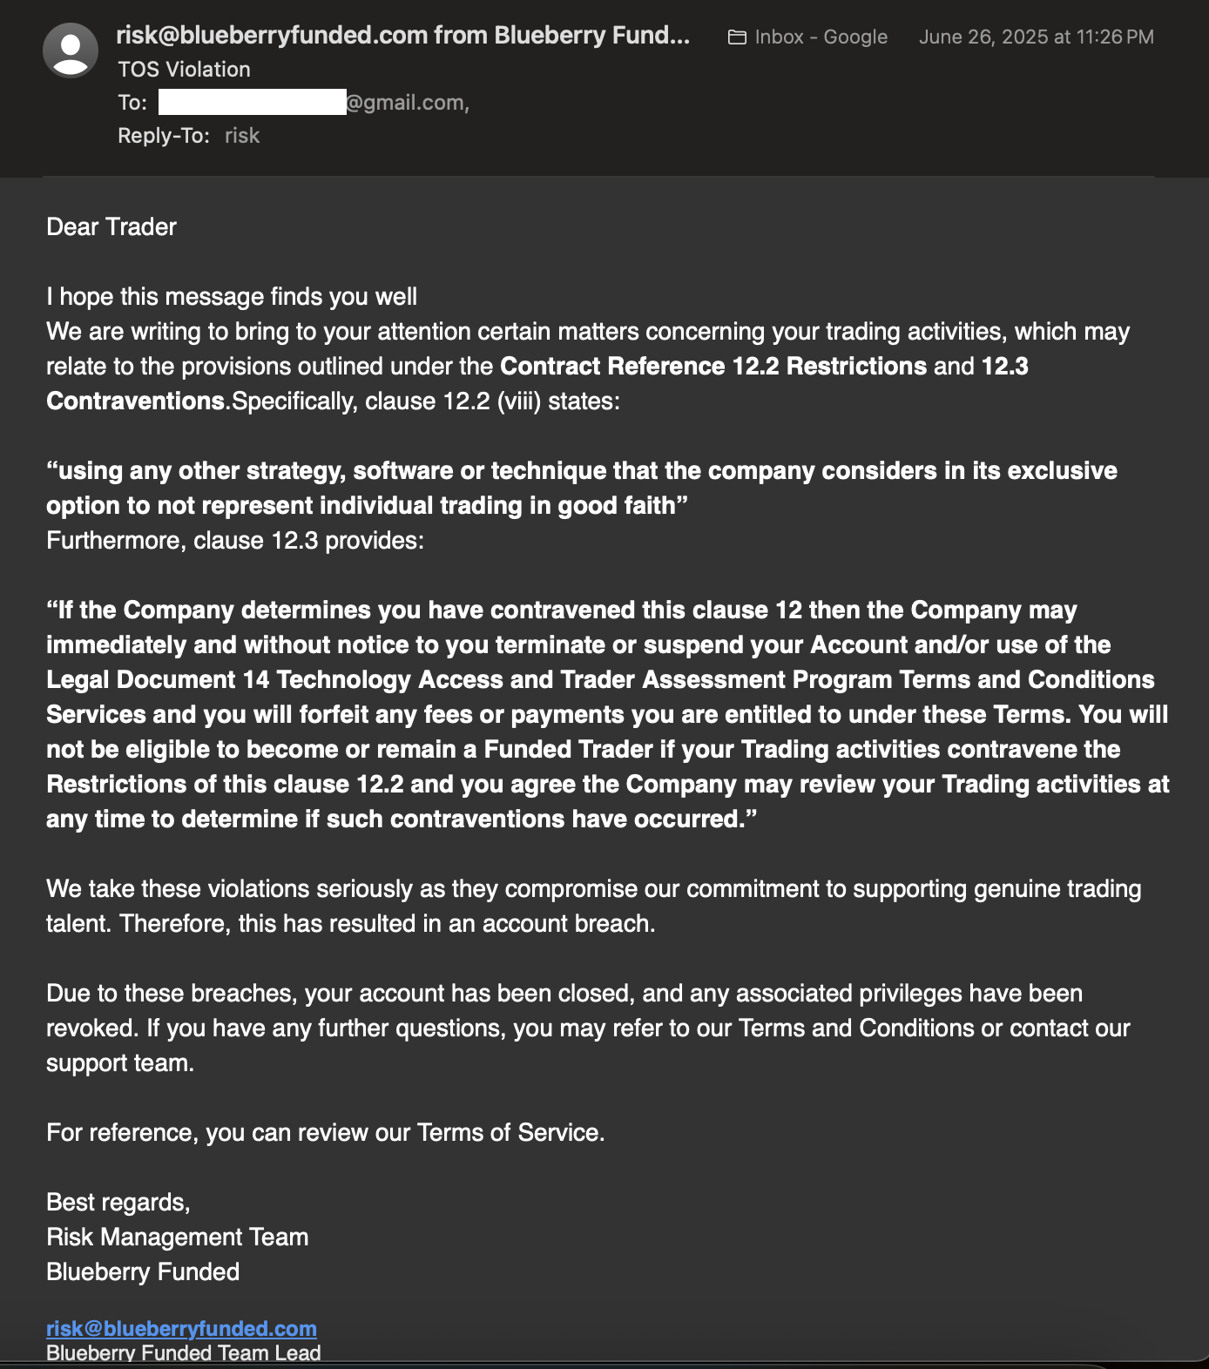
Task: Click the June 26, 2025 timestamp
Action: pos(1036,37)
